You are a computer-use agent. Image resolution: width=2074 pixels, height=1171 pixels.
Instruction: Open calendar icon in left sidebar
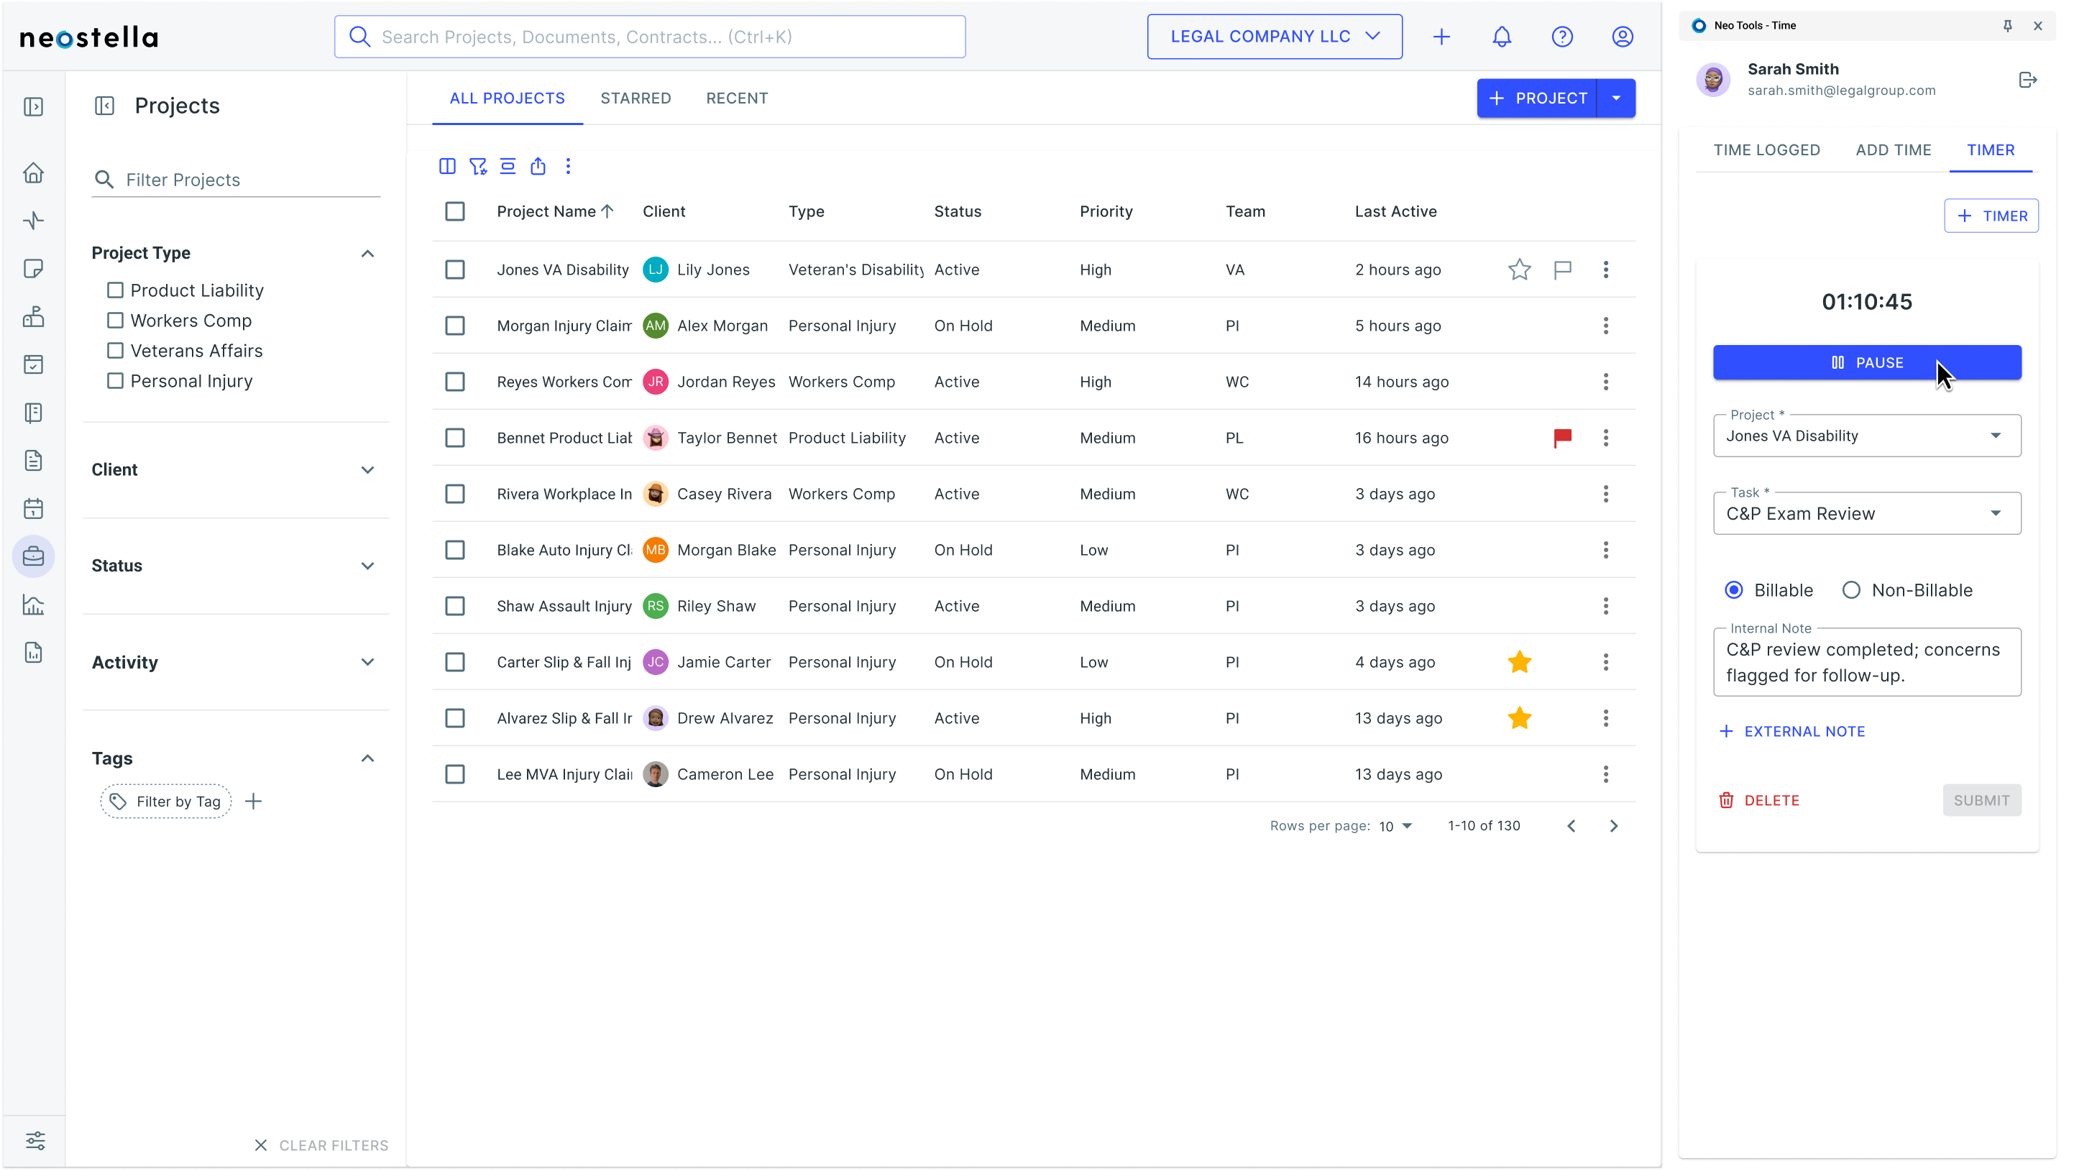[33, 509]
